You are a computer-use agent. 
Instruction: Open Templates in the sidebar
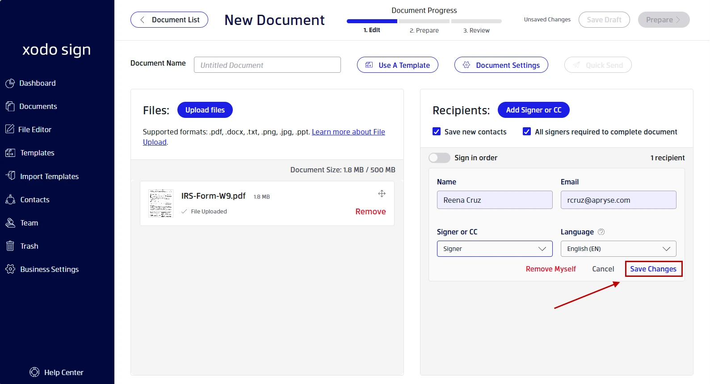point(37,153)
